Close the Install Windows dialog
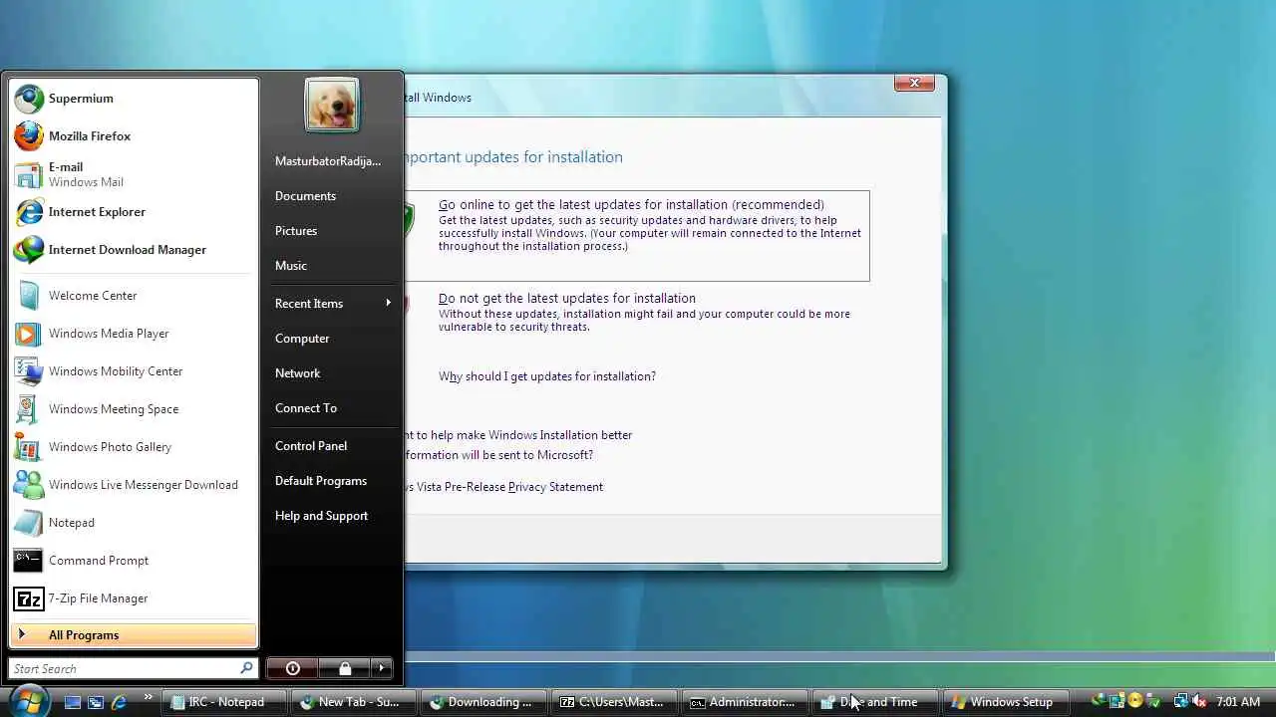The width and height of the screenshot is (1276, 717). (914, 83)
